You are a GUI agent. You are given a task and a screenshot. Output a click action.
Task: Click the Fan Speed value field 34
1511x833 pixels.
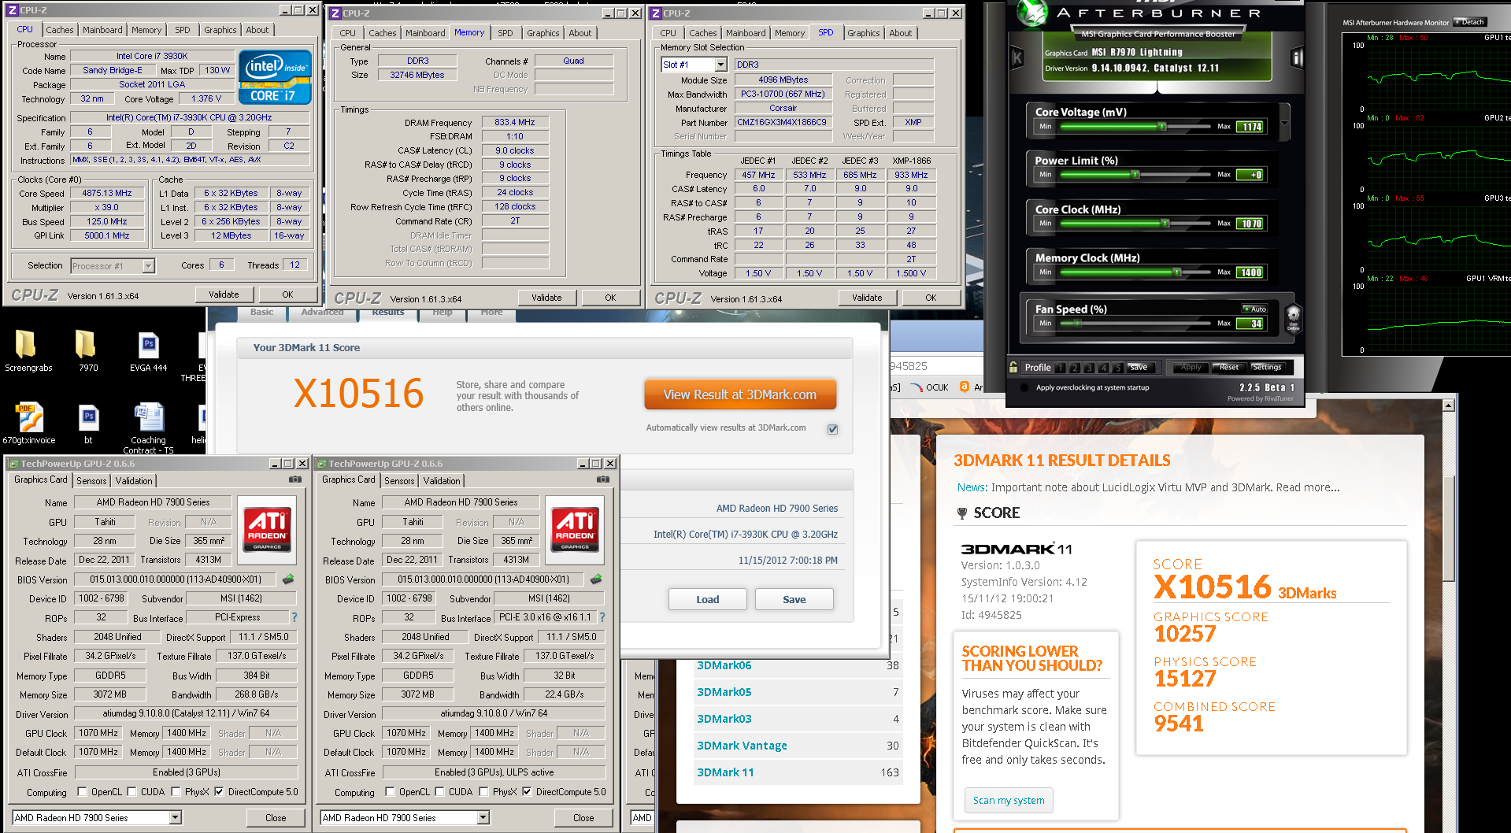(x=1251, y=324)
